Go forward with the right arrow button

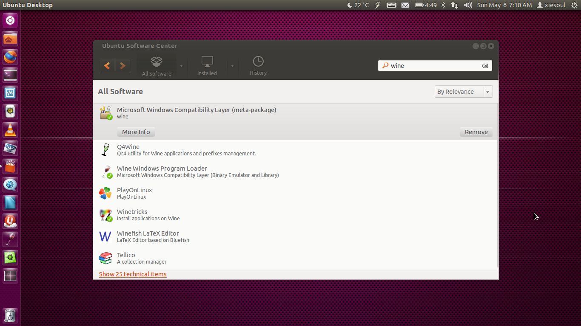[122, 66]
